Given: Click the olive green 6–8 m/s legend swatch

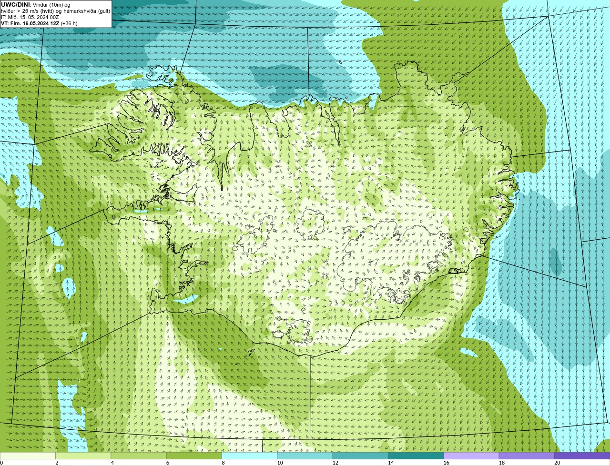Looking at the screenshot, I should (x=194, y=456).
